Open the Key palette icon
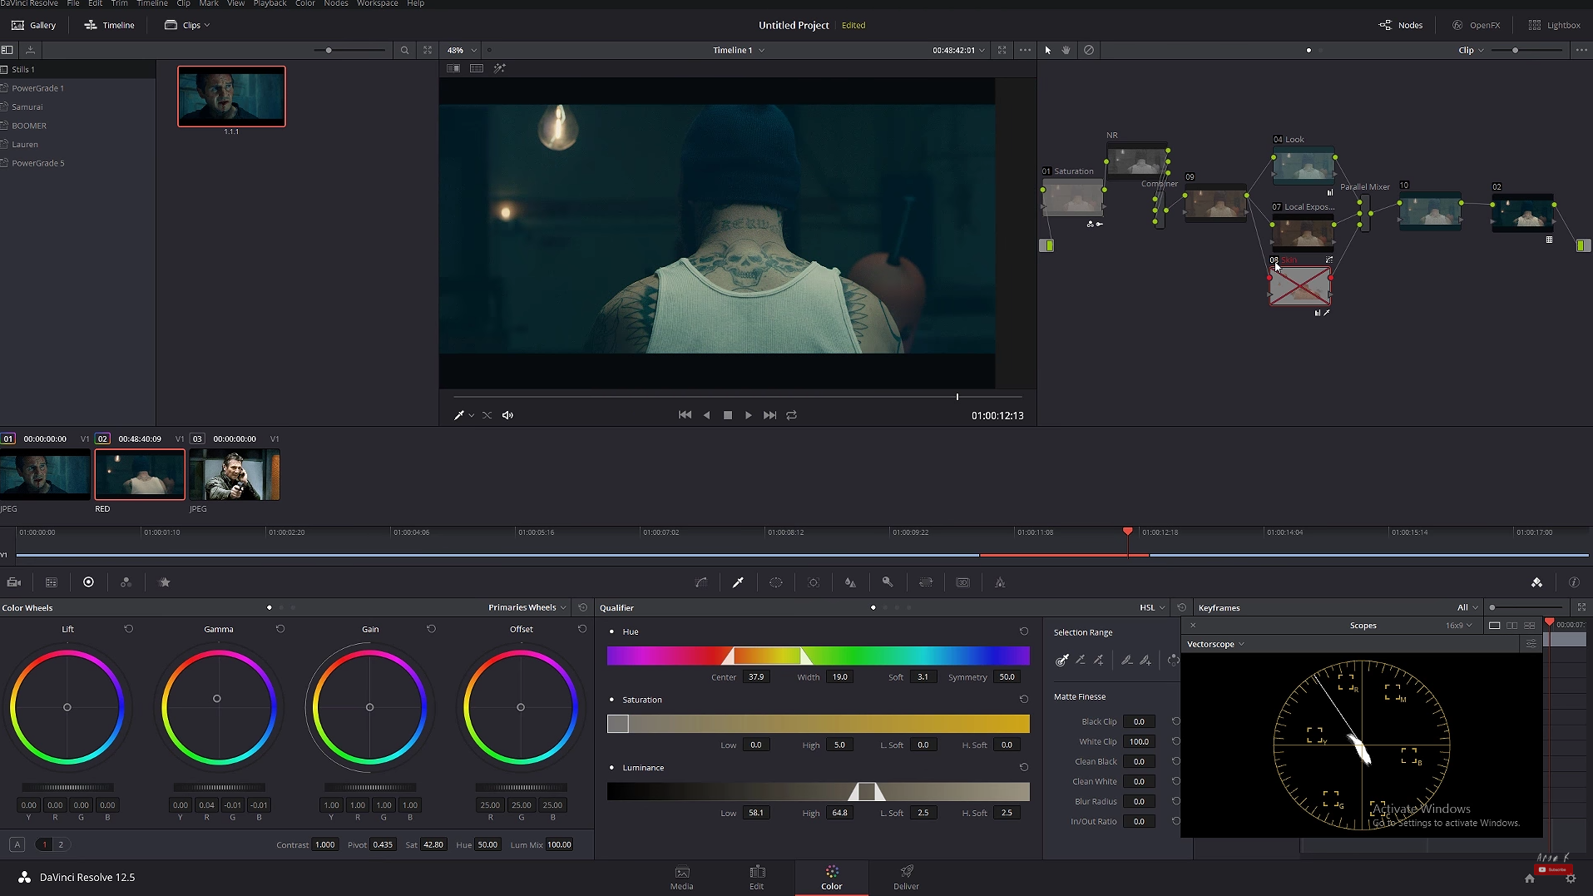This screenshot has height=896, width=1593. 888,582
